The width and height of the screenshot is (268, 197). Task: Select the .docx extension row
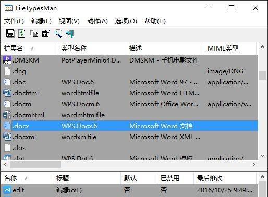(129, 126)
